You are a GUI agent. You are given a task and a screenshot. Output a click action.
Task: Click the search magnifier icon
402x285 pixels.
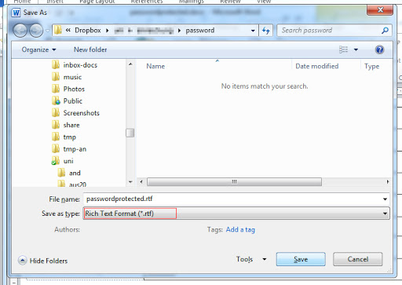(x=385, y=31)
